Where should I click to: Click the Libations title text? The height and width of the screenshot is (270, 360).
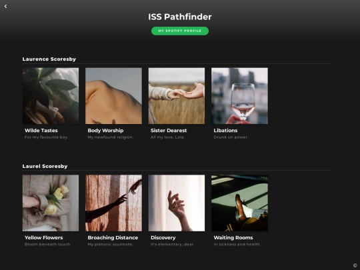[225, 131]
